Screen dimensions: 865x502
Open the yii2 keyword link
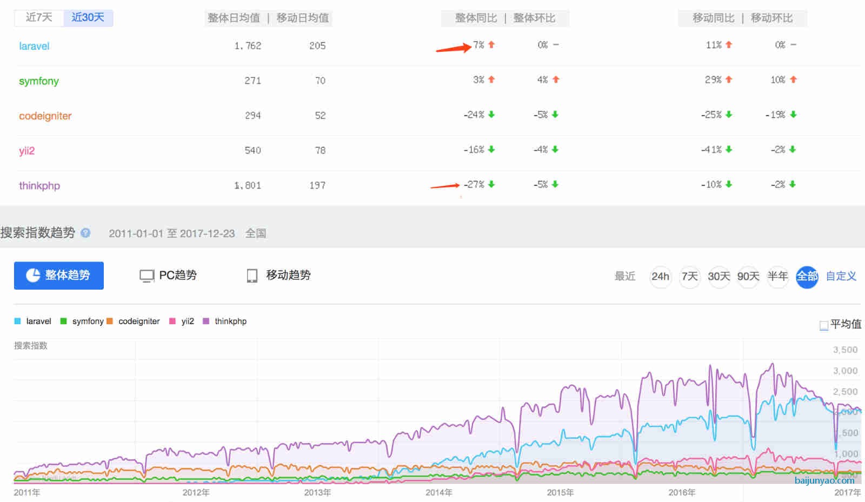click(x=27, y=151)
